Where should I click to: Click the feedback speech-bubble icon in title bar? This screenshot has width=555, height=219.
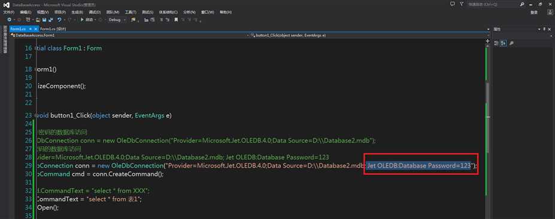[x=452, y=4]
